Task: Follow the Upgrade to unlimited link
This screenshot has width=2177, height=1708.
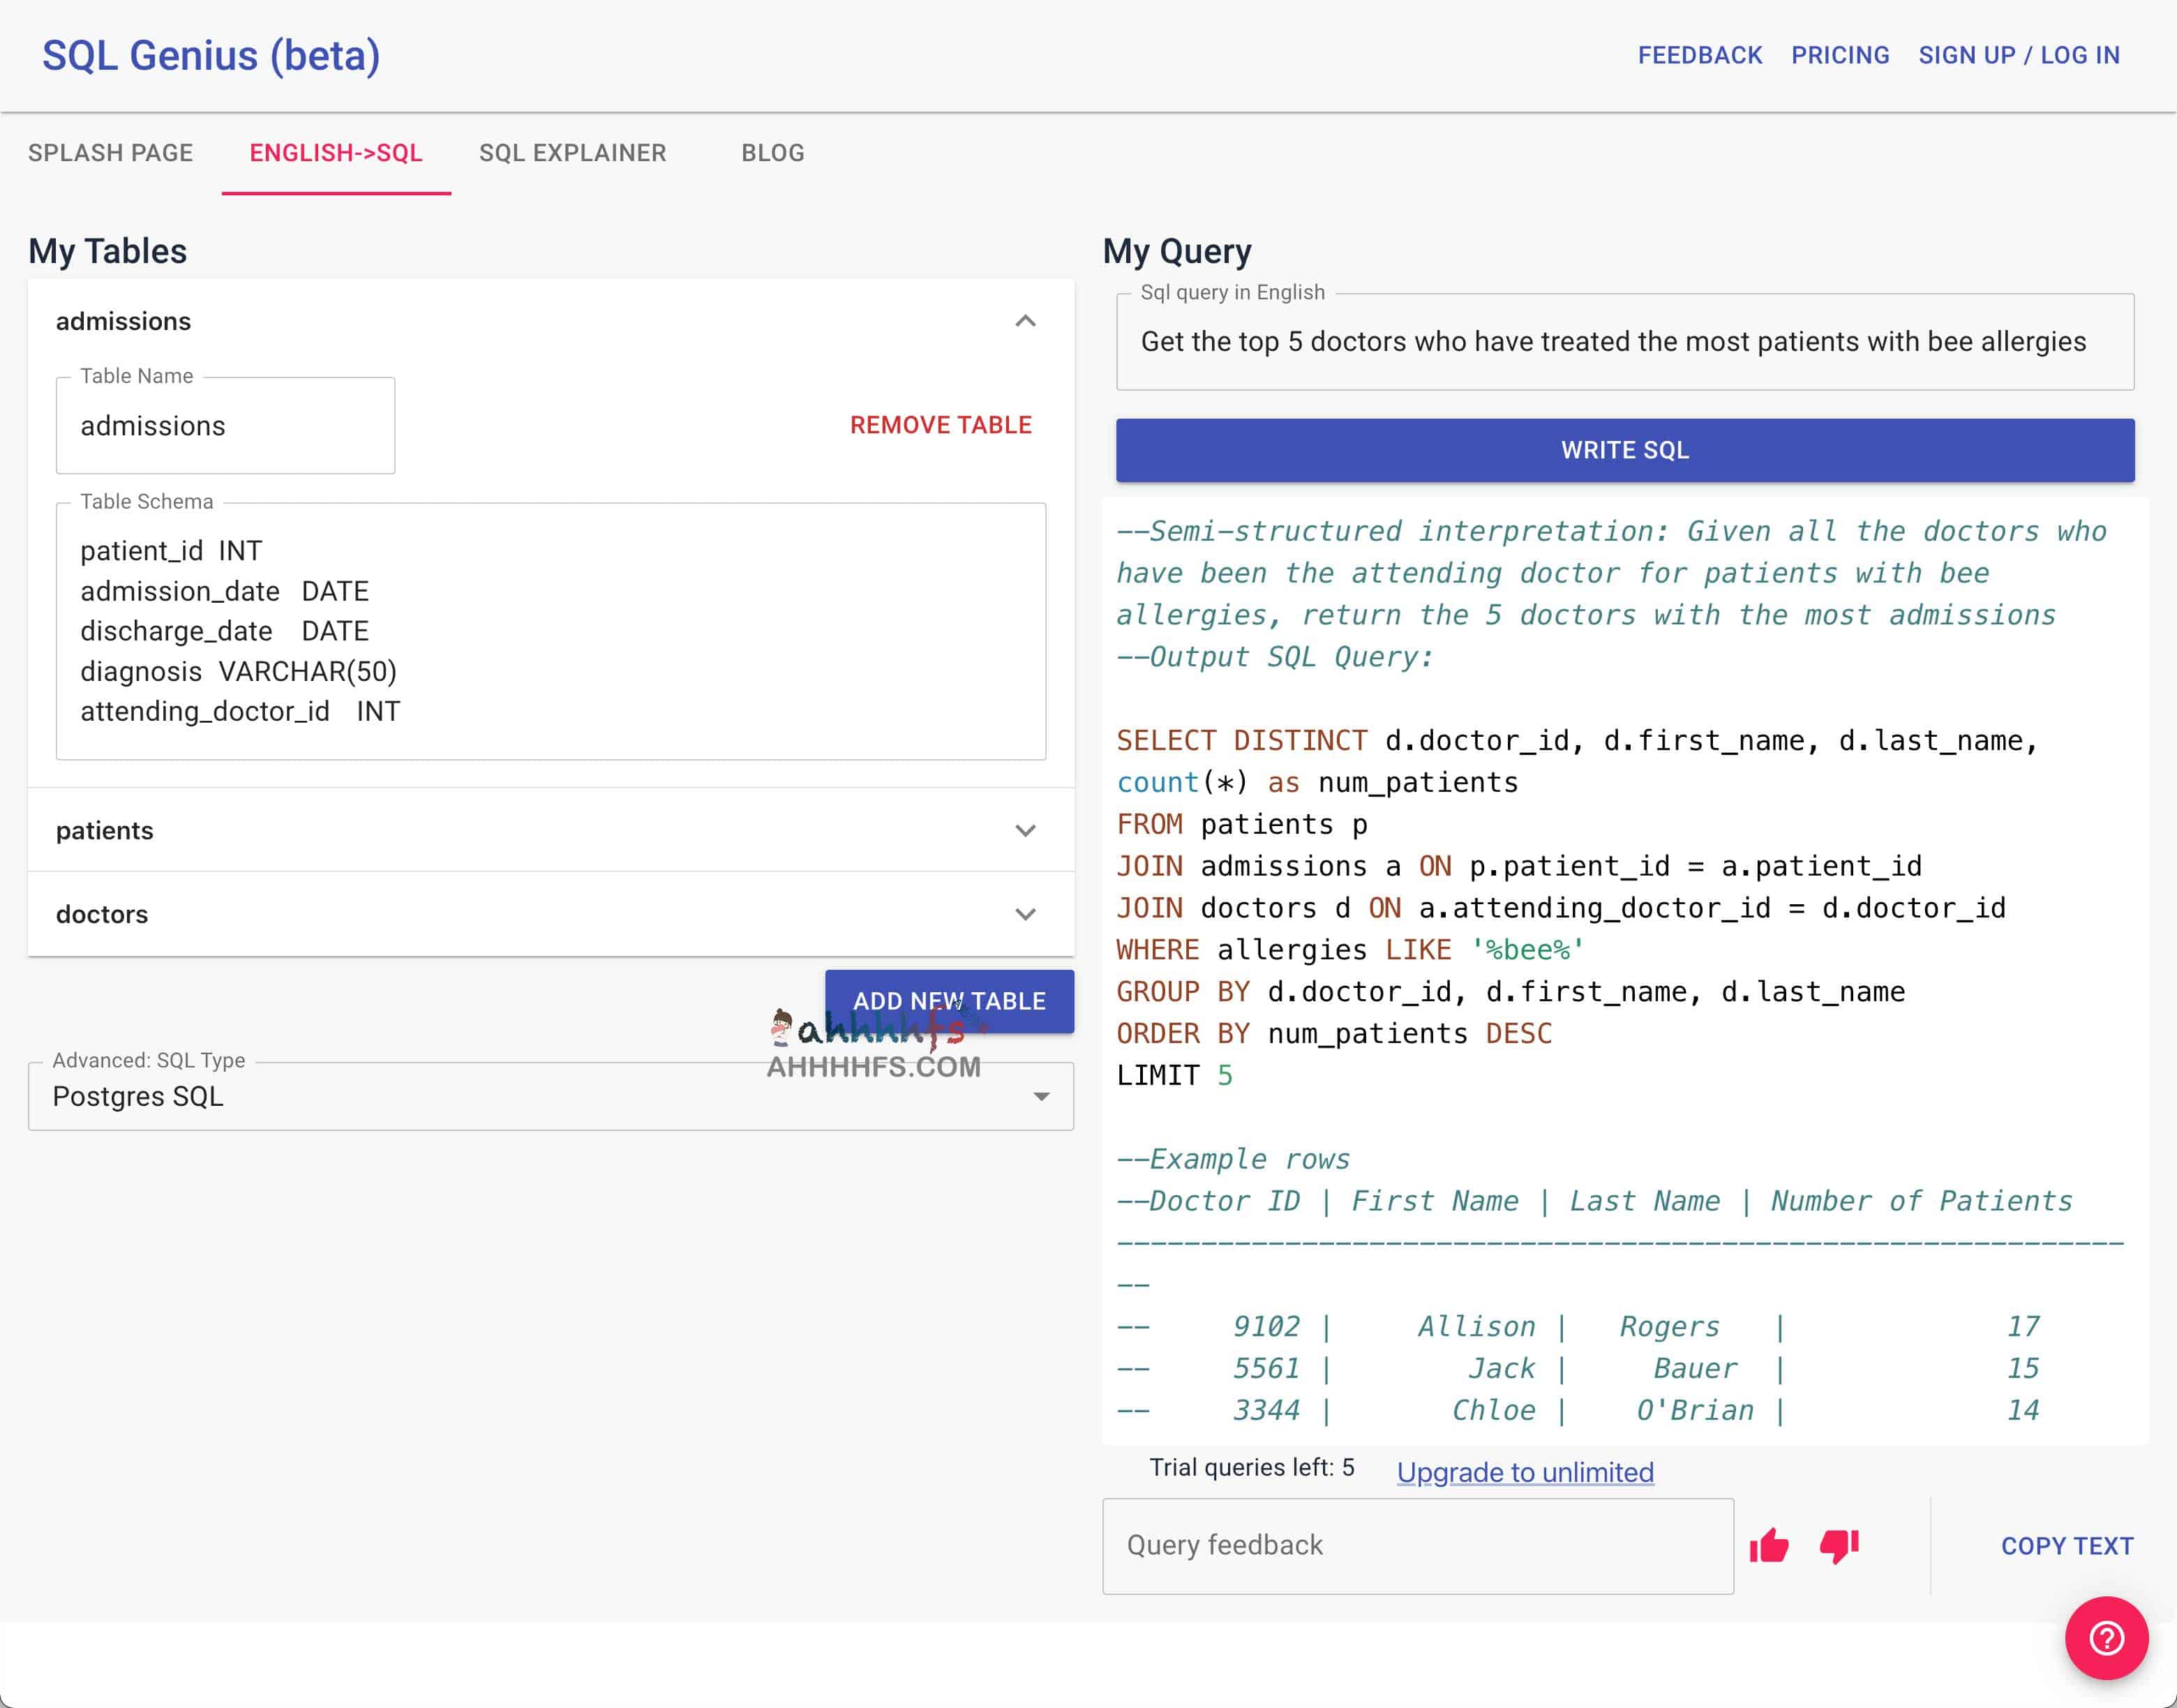Action: [x=1525, y=1472]
